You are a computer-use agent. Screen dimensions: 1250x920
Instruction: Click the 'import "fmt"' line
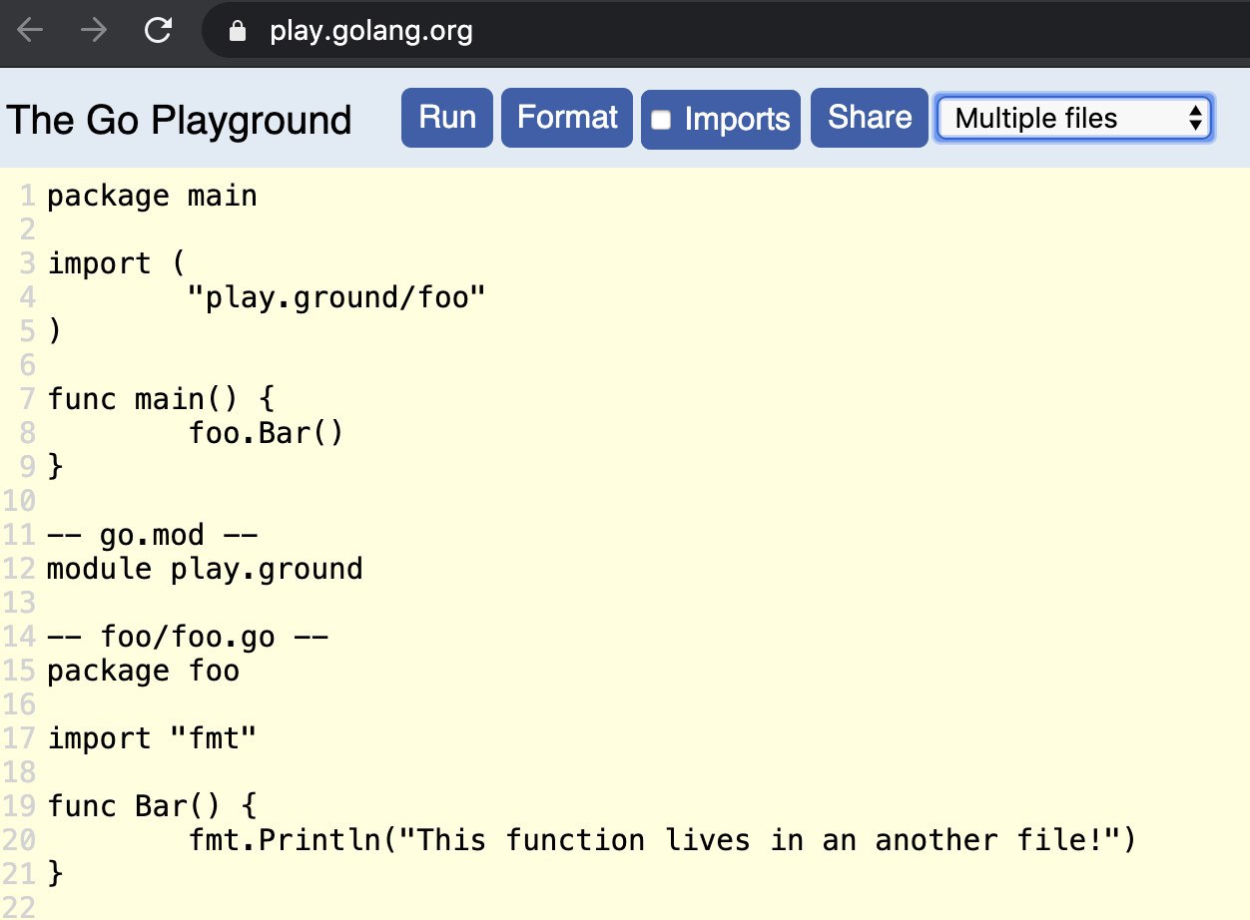(x=152, y=738)
